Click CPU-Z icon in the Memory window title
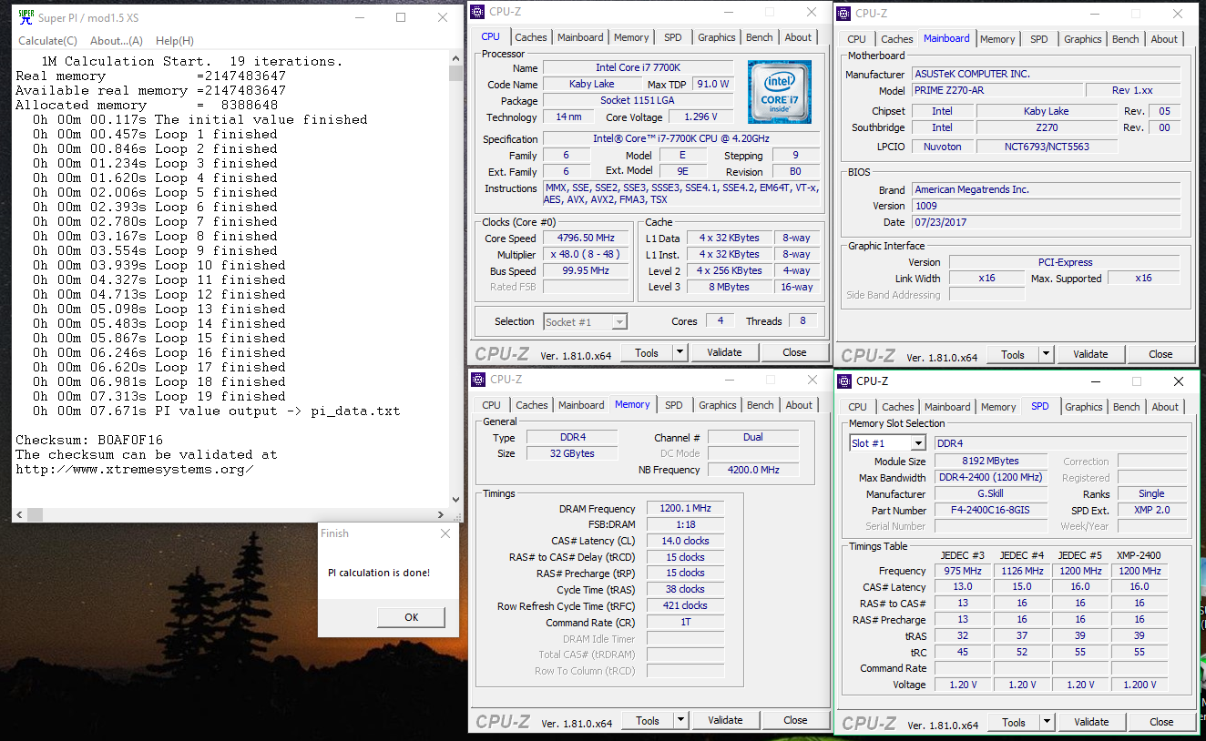1206x741 pixels. 479,379
